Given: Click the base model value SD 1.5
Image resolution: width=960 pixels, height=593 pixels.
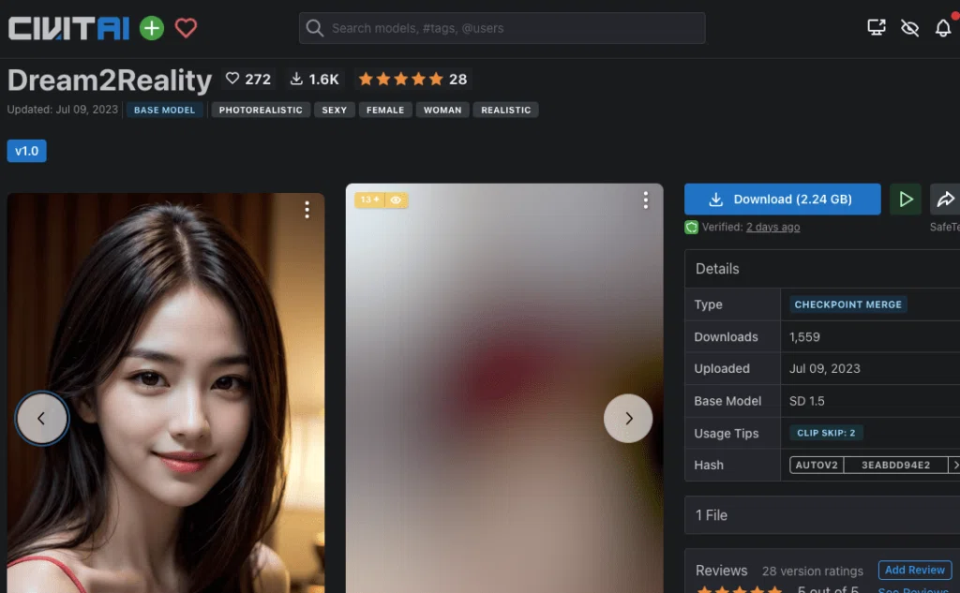Looking at the screenshot, I should pos(807,402).
